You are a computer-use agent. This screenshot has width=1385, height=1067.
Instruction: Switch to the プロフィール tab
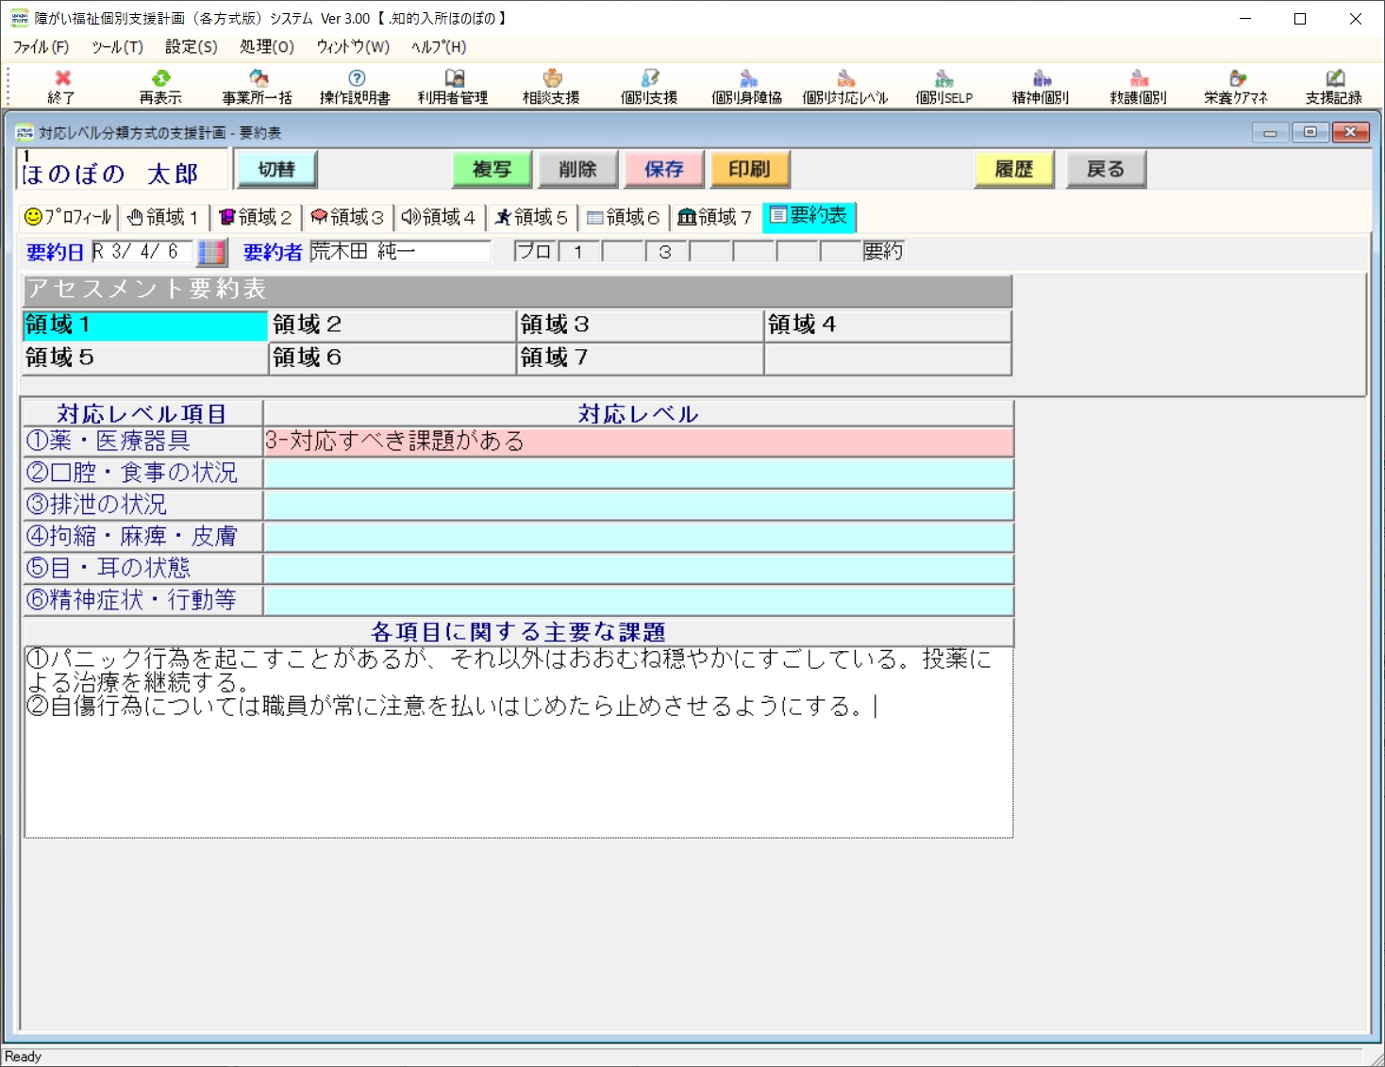(x=68, y=217)
